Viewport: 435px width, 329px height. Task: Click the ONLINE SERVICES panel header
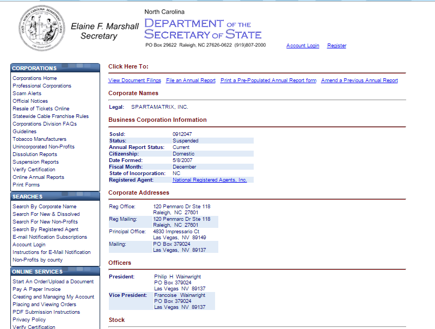click(x=55, y=271)
